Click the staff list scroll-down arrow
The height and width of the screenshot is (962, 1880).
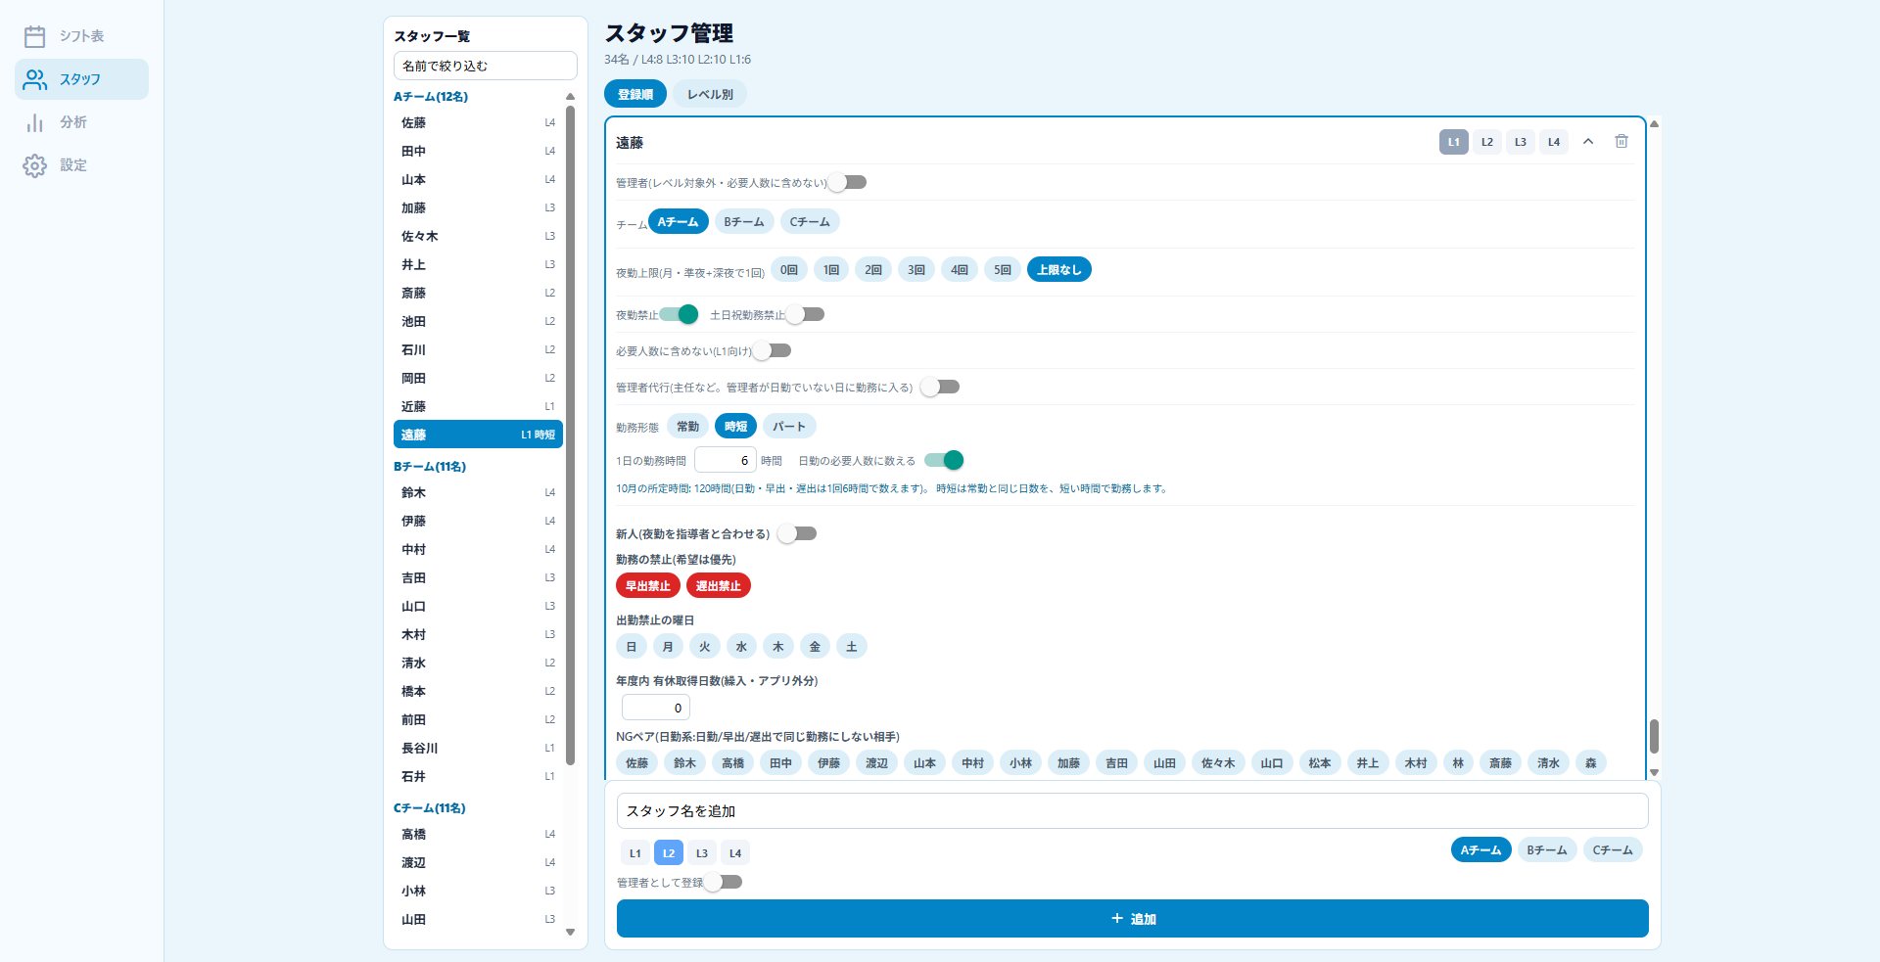pyautogui.click(x=571, y=933)
